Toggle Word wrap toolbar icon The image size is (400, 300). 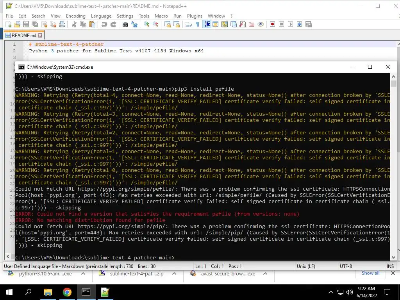(189, 24)
